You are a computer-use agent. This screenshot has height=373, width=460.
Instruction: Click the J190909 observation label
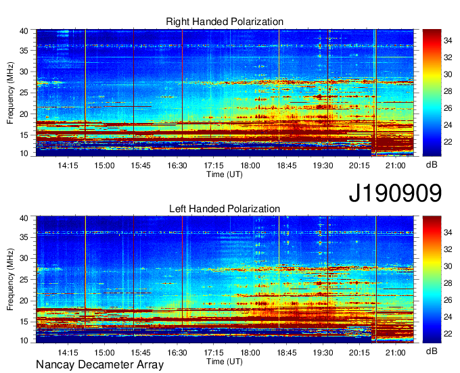(395, 193)
